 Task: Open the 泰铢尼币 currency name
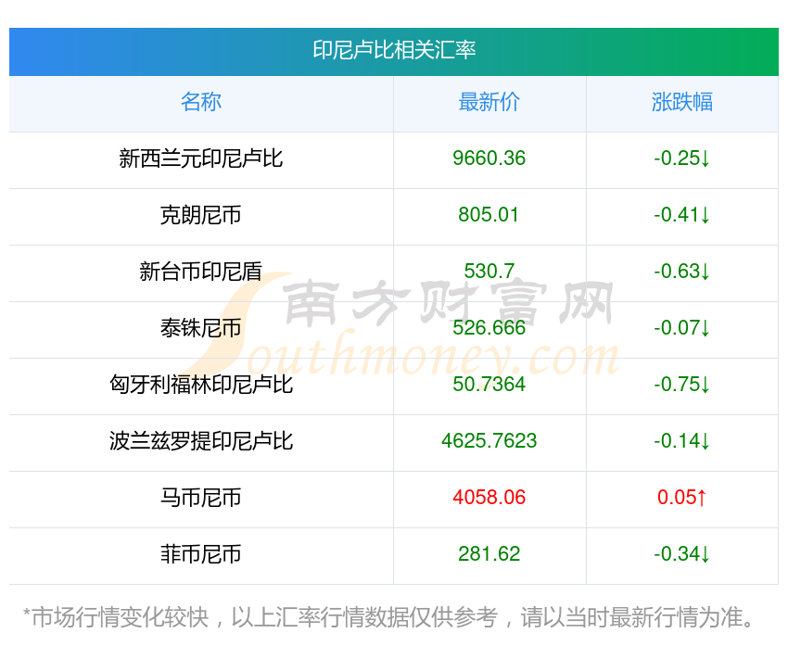click(201, 328)
